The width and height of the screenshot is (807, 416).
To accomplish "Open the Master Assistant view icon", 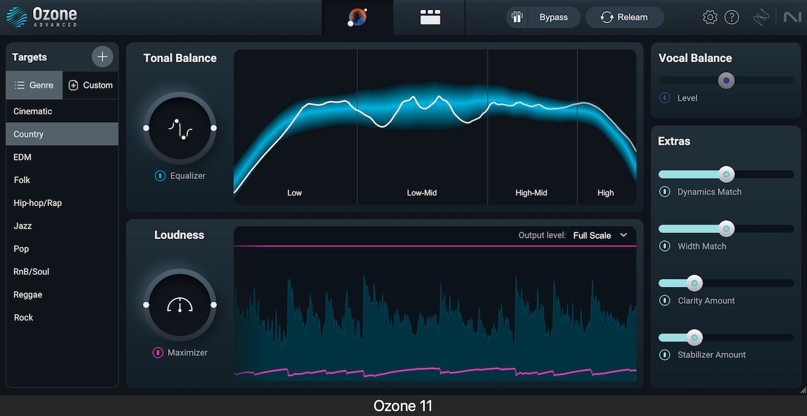I will [358, 18].
